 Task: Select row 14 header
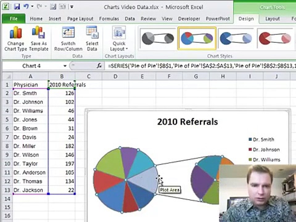7,199
